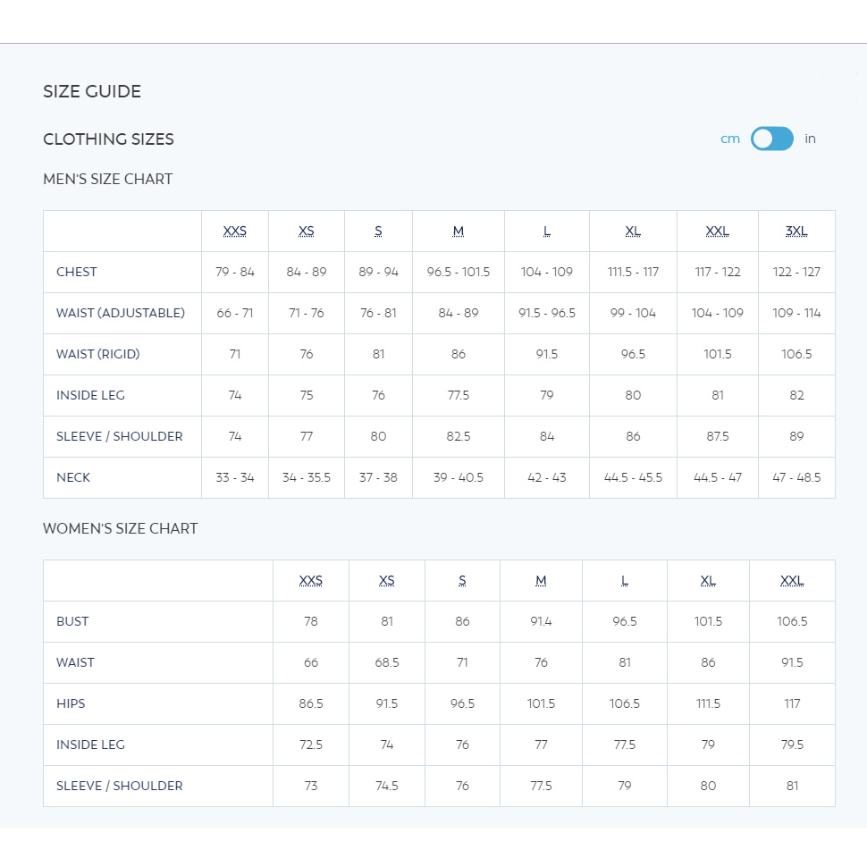Click the WOMEN'S SIZE CHART heading

point(121,528)
